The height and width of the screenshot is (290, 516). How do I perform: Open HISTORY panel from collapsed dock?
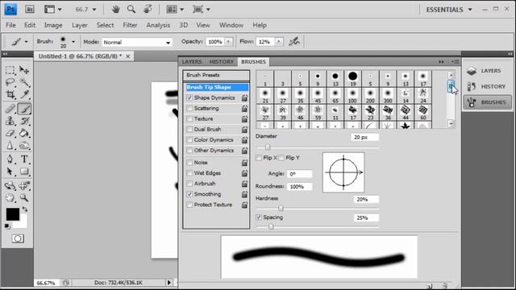(487, 86)
